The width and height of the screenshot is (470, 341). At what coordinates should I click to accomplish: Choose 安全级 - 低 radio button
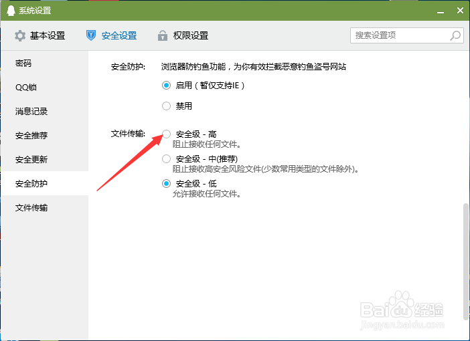pyautogui.click(x=166, y=183)
